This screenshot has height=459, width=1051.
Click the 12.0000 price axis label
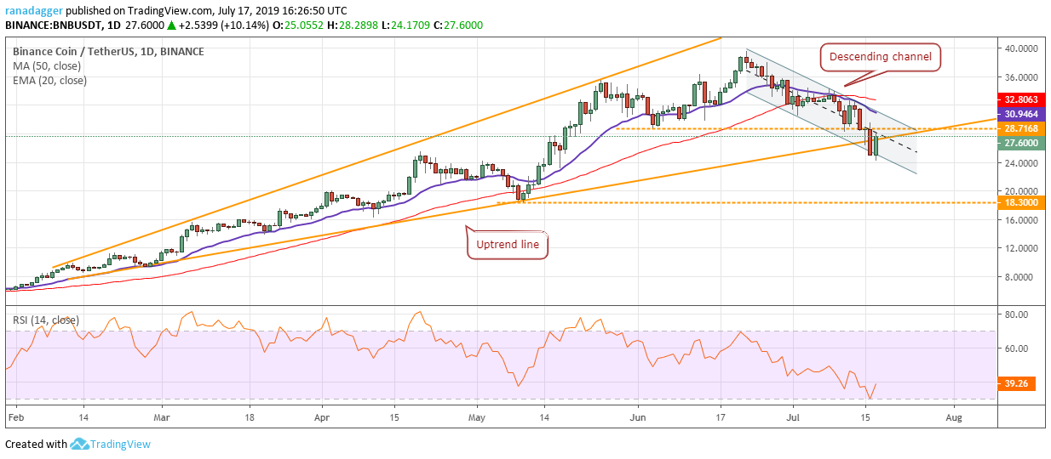pos(1021,248)
